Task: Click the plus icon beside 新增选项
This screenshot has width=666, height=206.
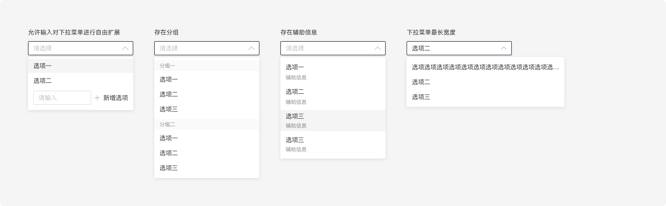Action: [97, 98]
